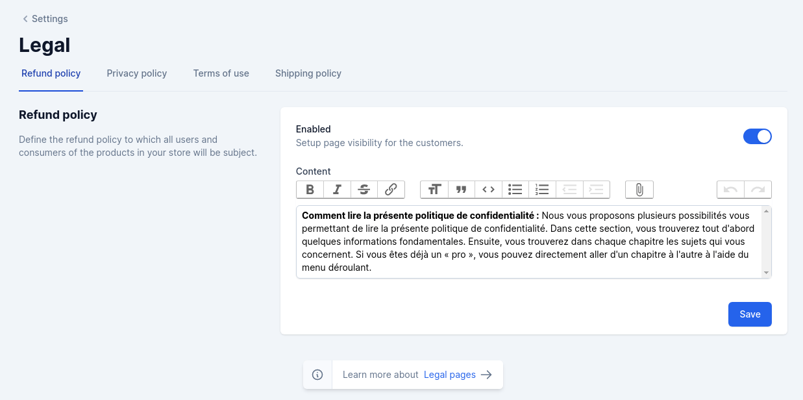Image resolution: width=803 pixels, height=400 pixels.
Task: Click the content editor scrollbar down arrow
Action: (x=767, y=273)
